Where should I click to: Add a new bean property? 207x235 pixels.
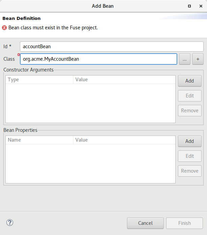coord(189,141)
